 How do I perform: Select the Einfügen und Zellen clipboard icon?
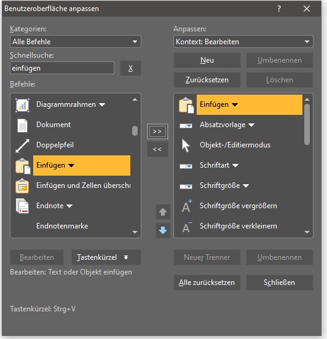click(x=22, y=186)
